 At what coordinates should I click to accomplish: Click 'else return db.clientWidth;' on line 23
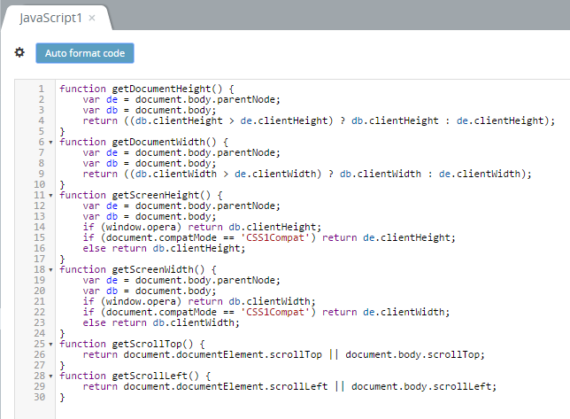pyautogui.click(x=161, y=323)
